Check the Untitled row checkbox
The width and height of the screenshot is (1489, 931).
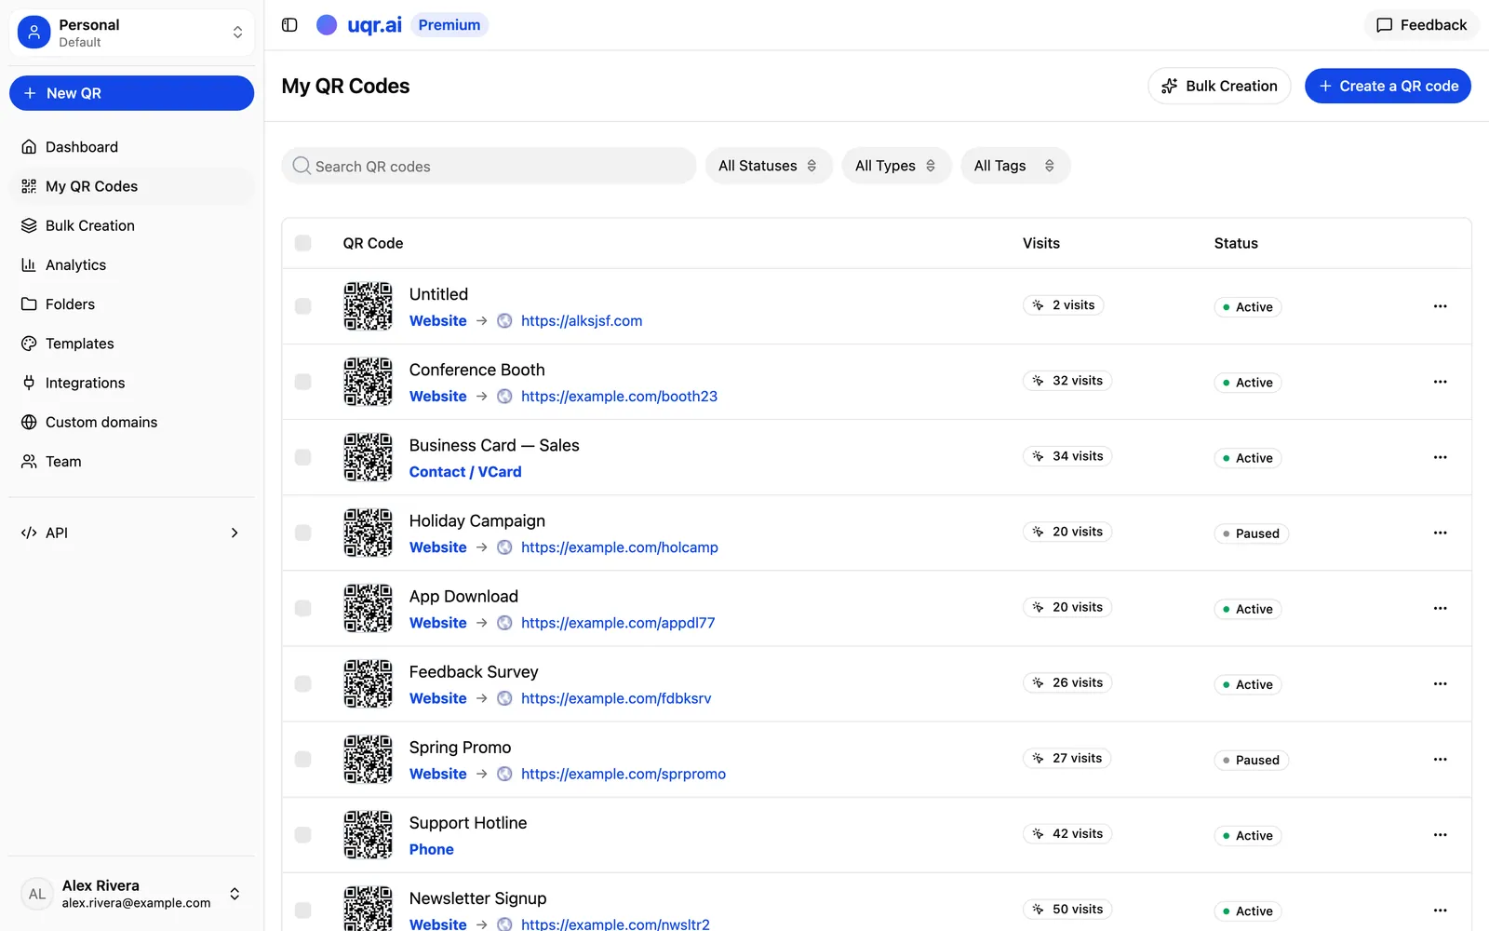tap(302, 306)
